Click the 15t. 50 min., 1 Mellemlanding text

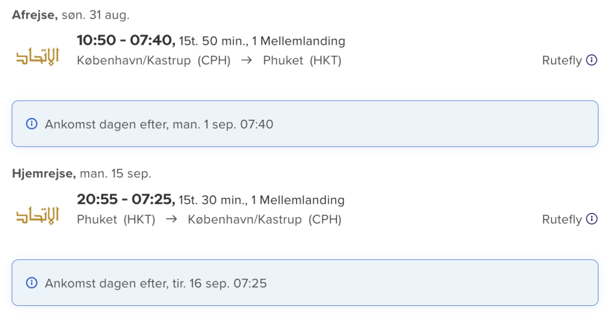(262, 41)
